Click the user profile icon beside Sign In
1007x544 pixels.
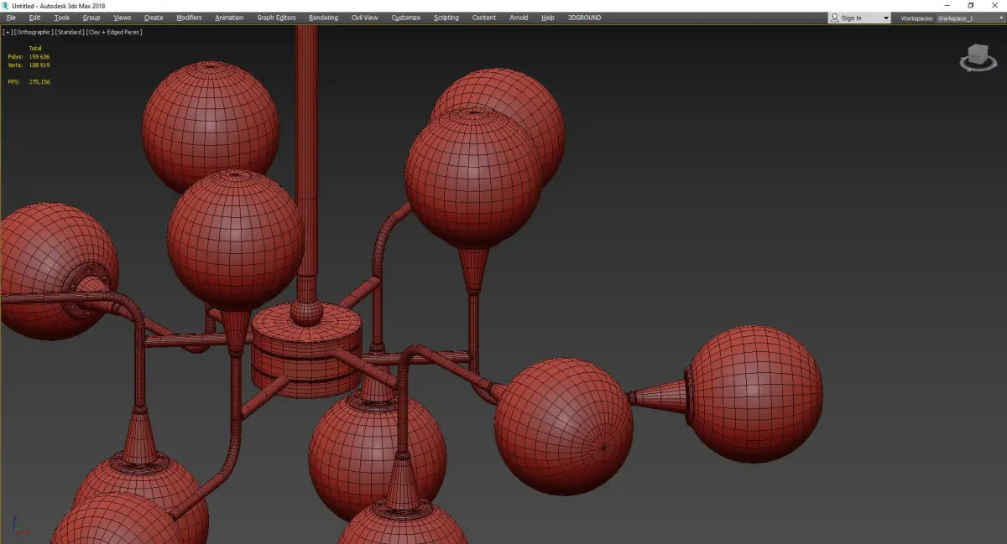click(834, 18)
